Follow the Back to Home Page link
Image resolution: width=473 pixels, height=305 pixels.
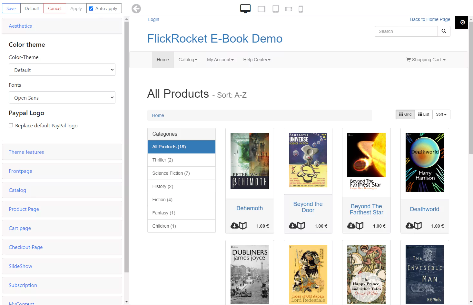pos(430,19)
